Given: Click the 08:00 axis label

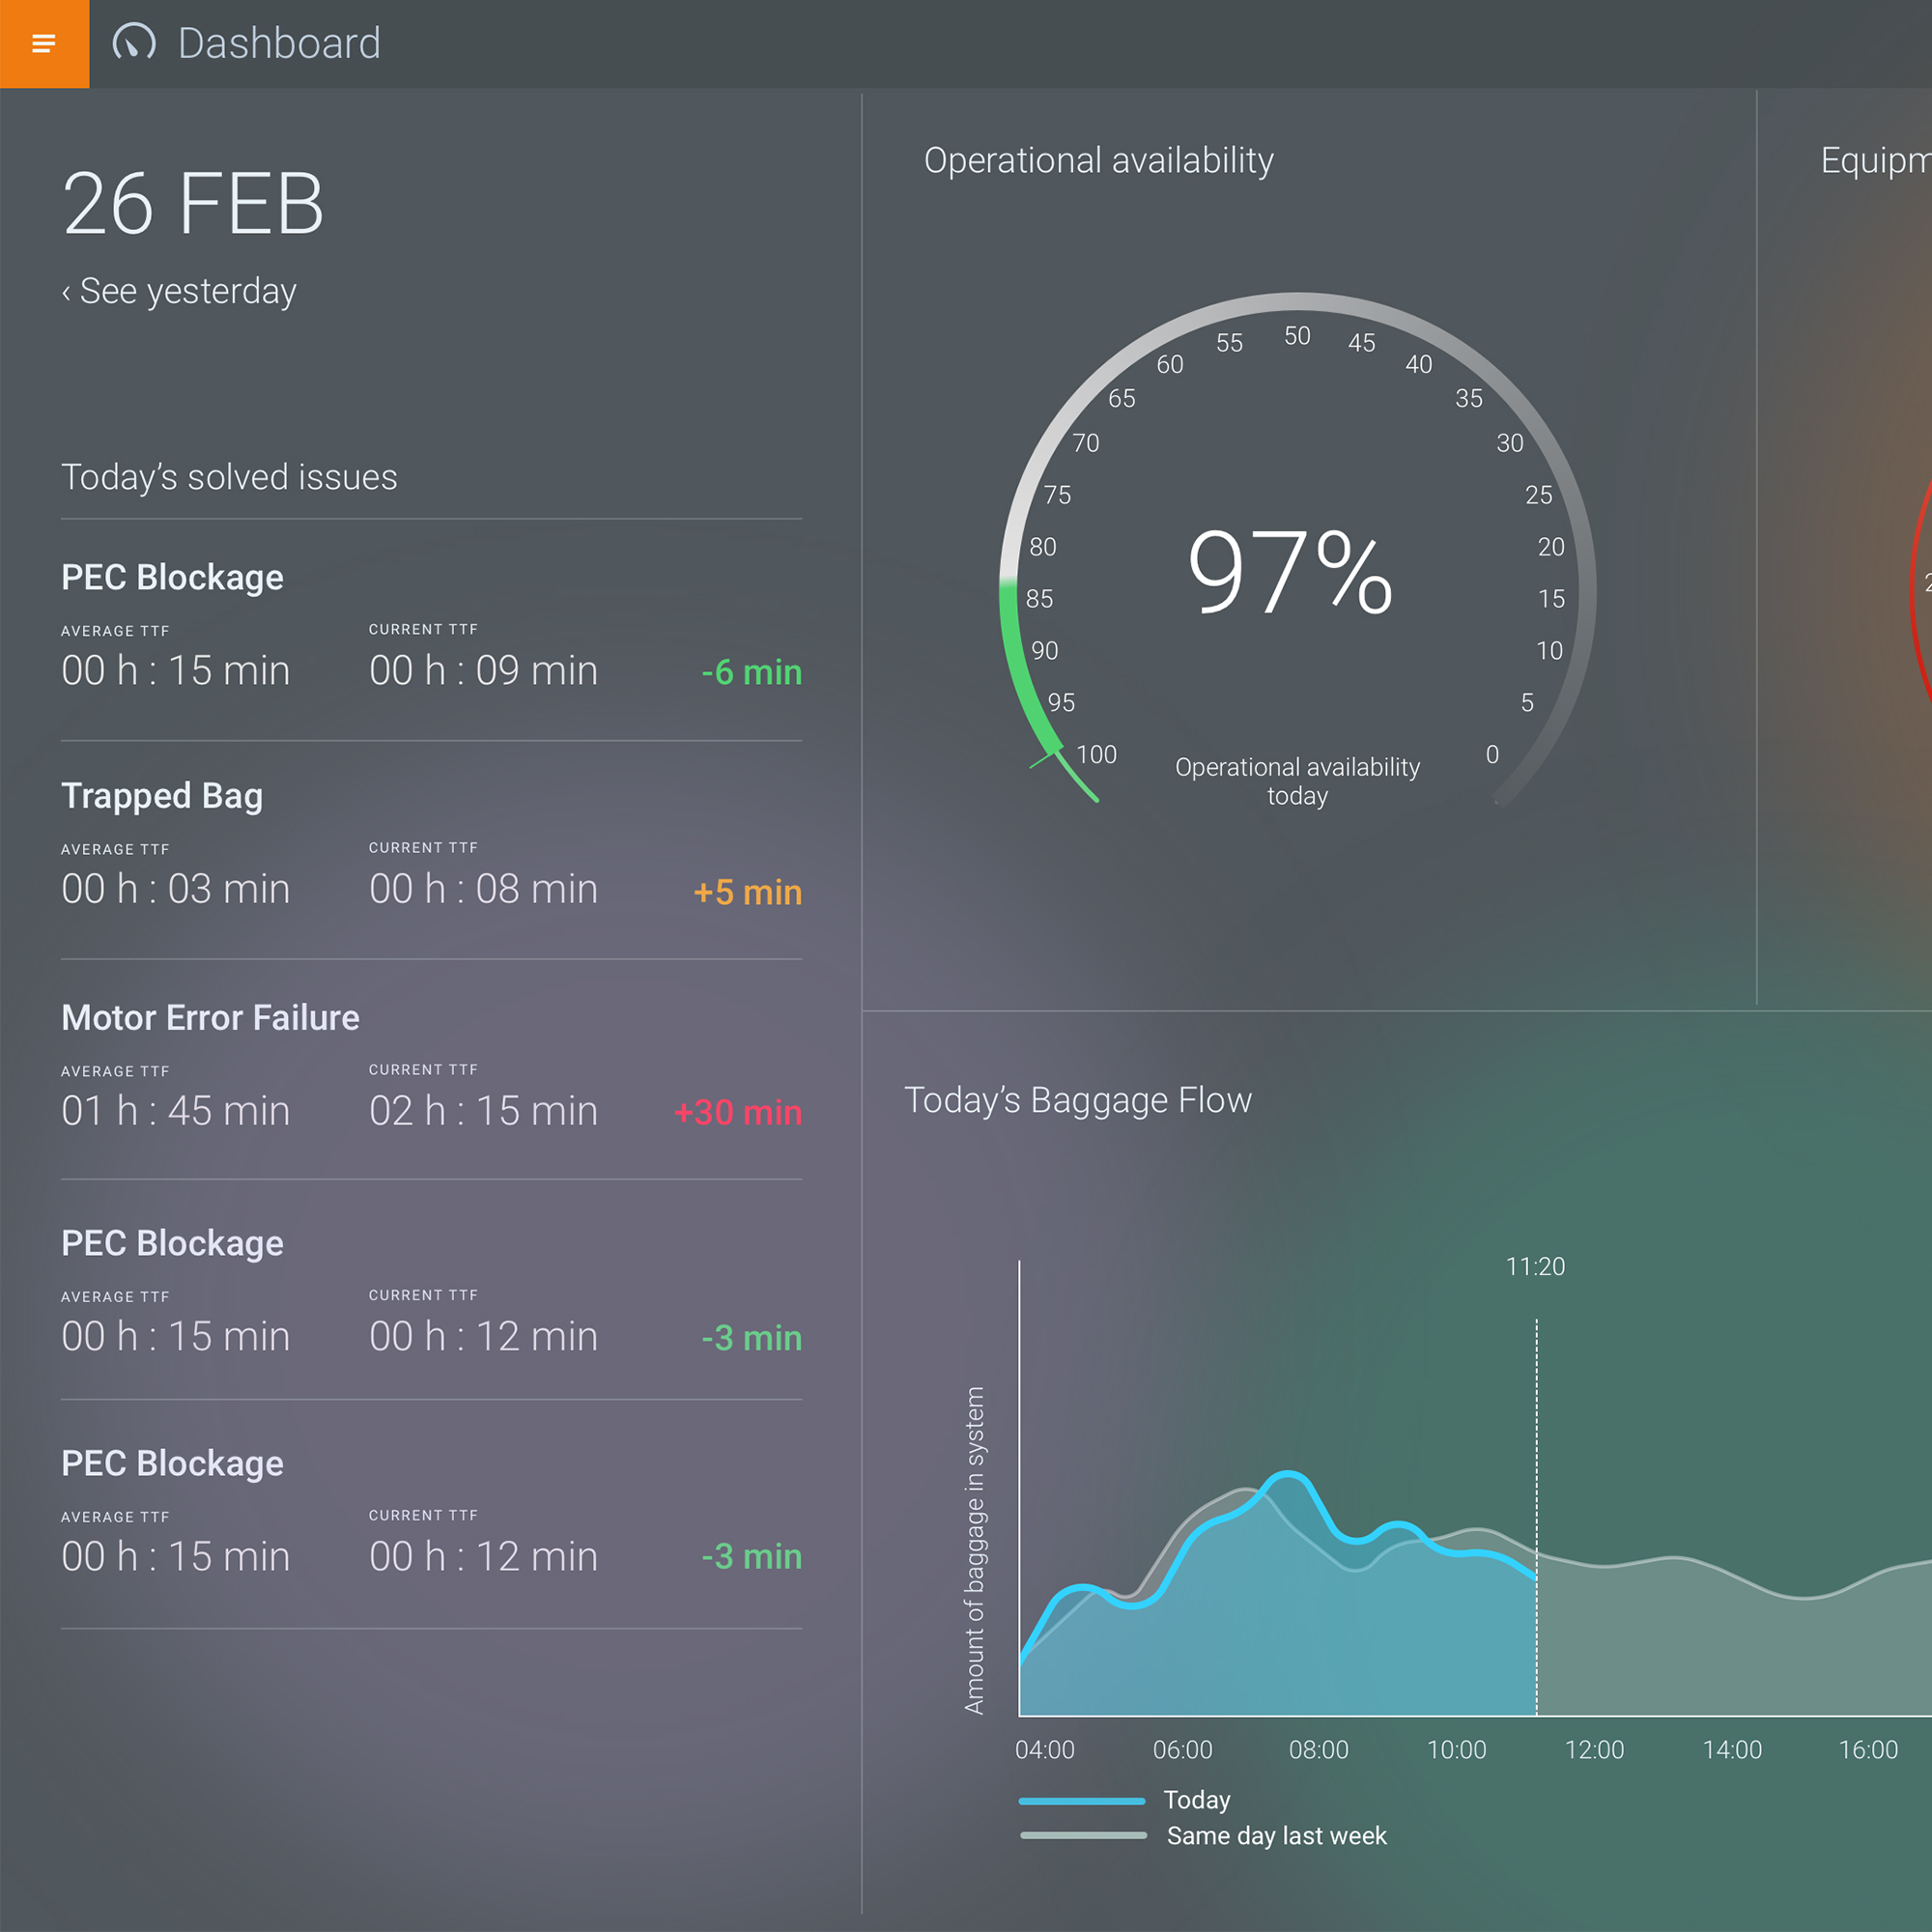Looking at the screenshot, I should pyautogui.click(x=1318, y=1750).
